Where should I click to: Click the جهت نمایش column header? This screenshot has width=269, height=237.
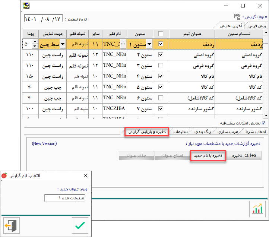point(53,34)
